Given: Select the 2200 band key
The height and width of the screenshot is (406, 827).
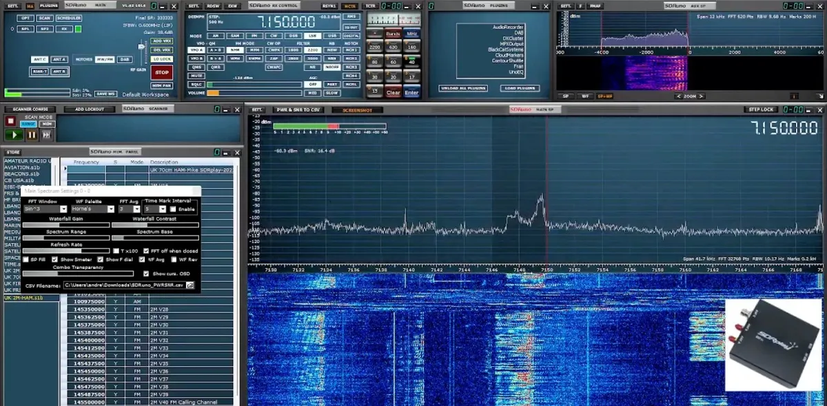Looking at the screenshot, I should pos(374,47).
